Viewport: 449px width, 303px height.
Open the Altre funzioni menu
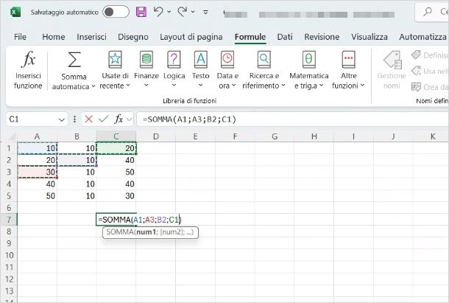tap(348, 70)
